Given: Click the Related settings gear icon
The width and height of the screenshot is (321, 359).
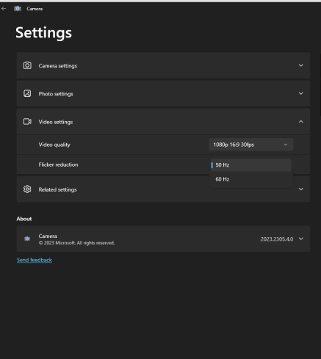Looking at the screenshot, I should pos(27,189).
